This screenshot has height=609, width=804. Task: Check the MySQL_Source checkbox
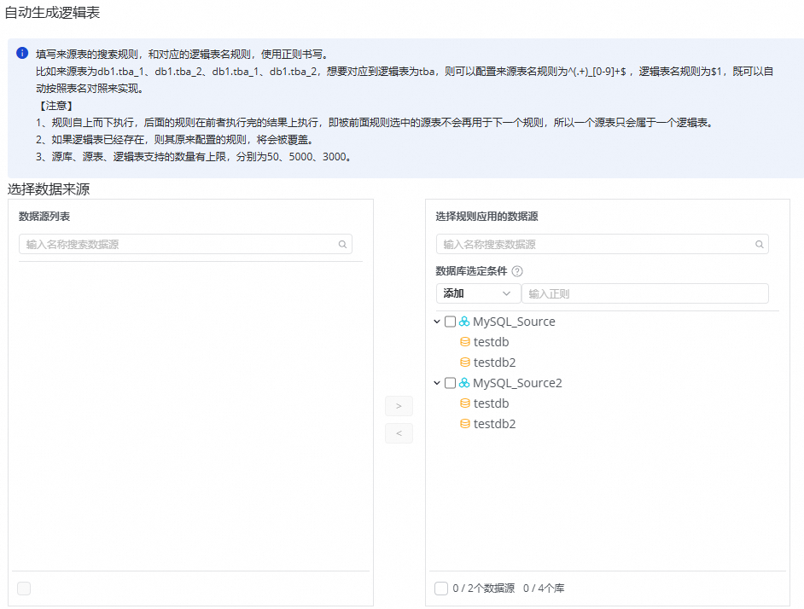point(450,322)
